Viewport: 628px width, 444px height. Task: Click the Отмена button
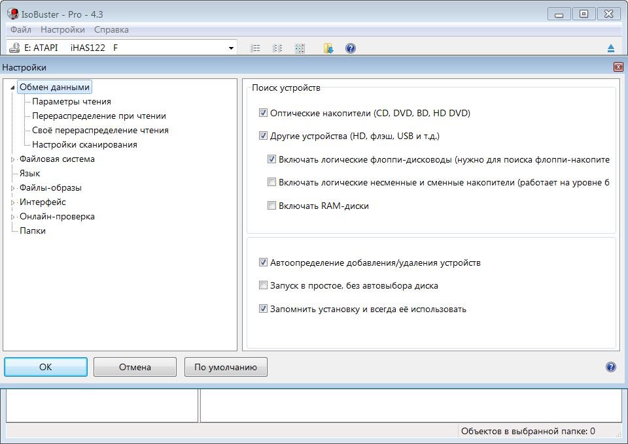135,367
